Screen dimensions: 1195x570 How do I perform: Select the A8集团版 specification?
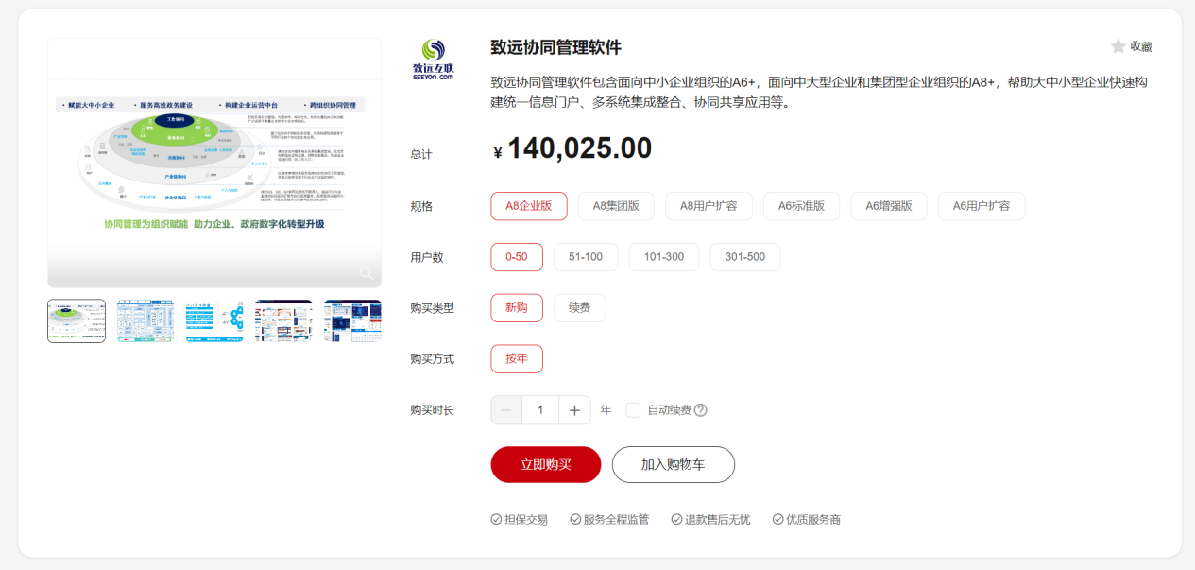click(x=616, y=206)
